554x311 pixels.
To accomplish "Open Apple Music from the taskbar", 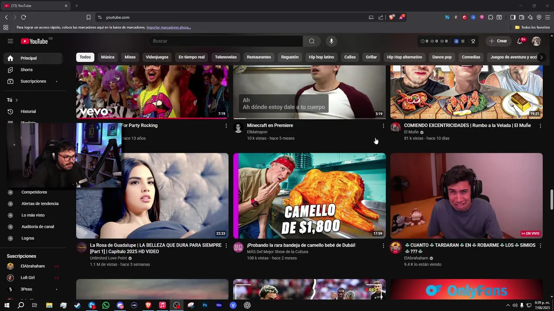I will tap(162, 305).
